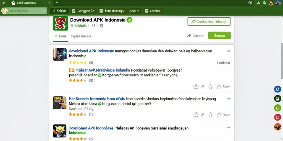Open the three-dot menu of the bottom 'Dovnloaad APK' post

(x=228, y=128)
